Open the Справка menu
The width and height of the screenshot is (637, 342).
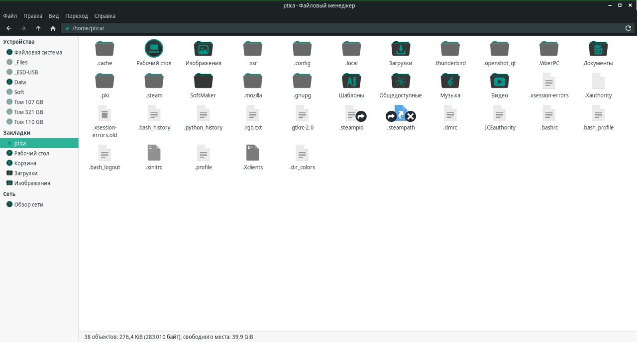coord(105,16)
